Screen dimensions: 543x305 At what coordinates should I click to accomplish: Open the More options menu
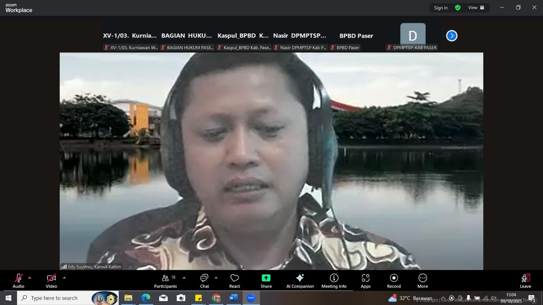(423, 281)
